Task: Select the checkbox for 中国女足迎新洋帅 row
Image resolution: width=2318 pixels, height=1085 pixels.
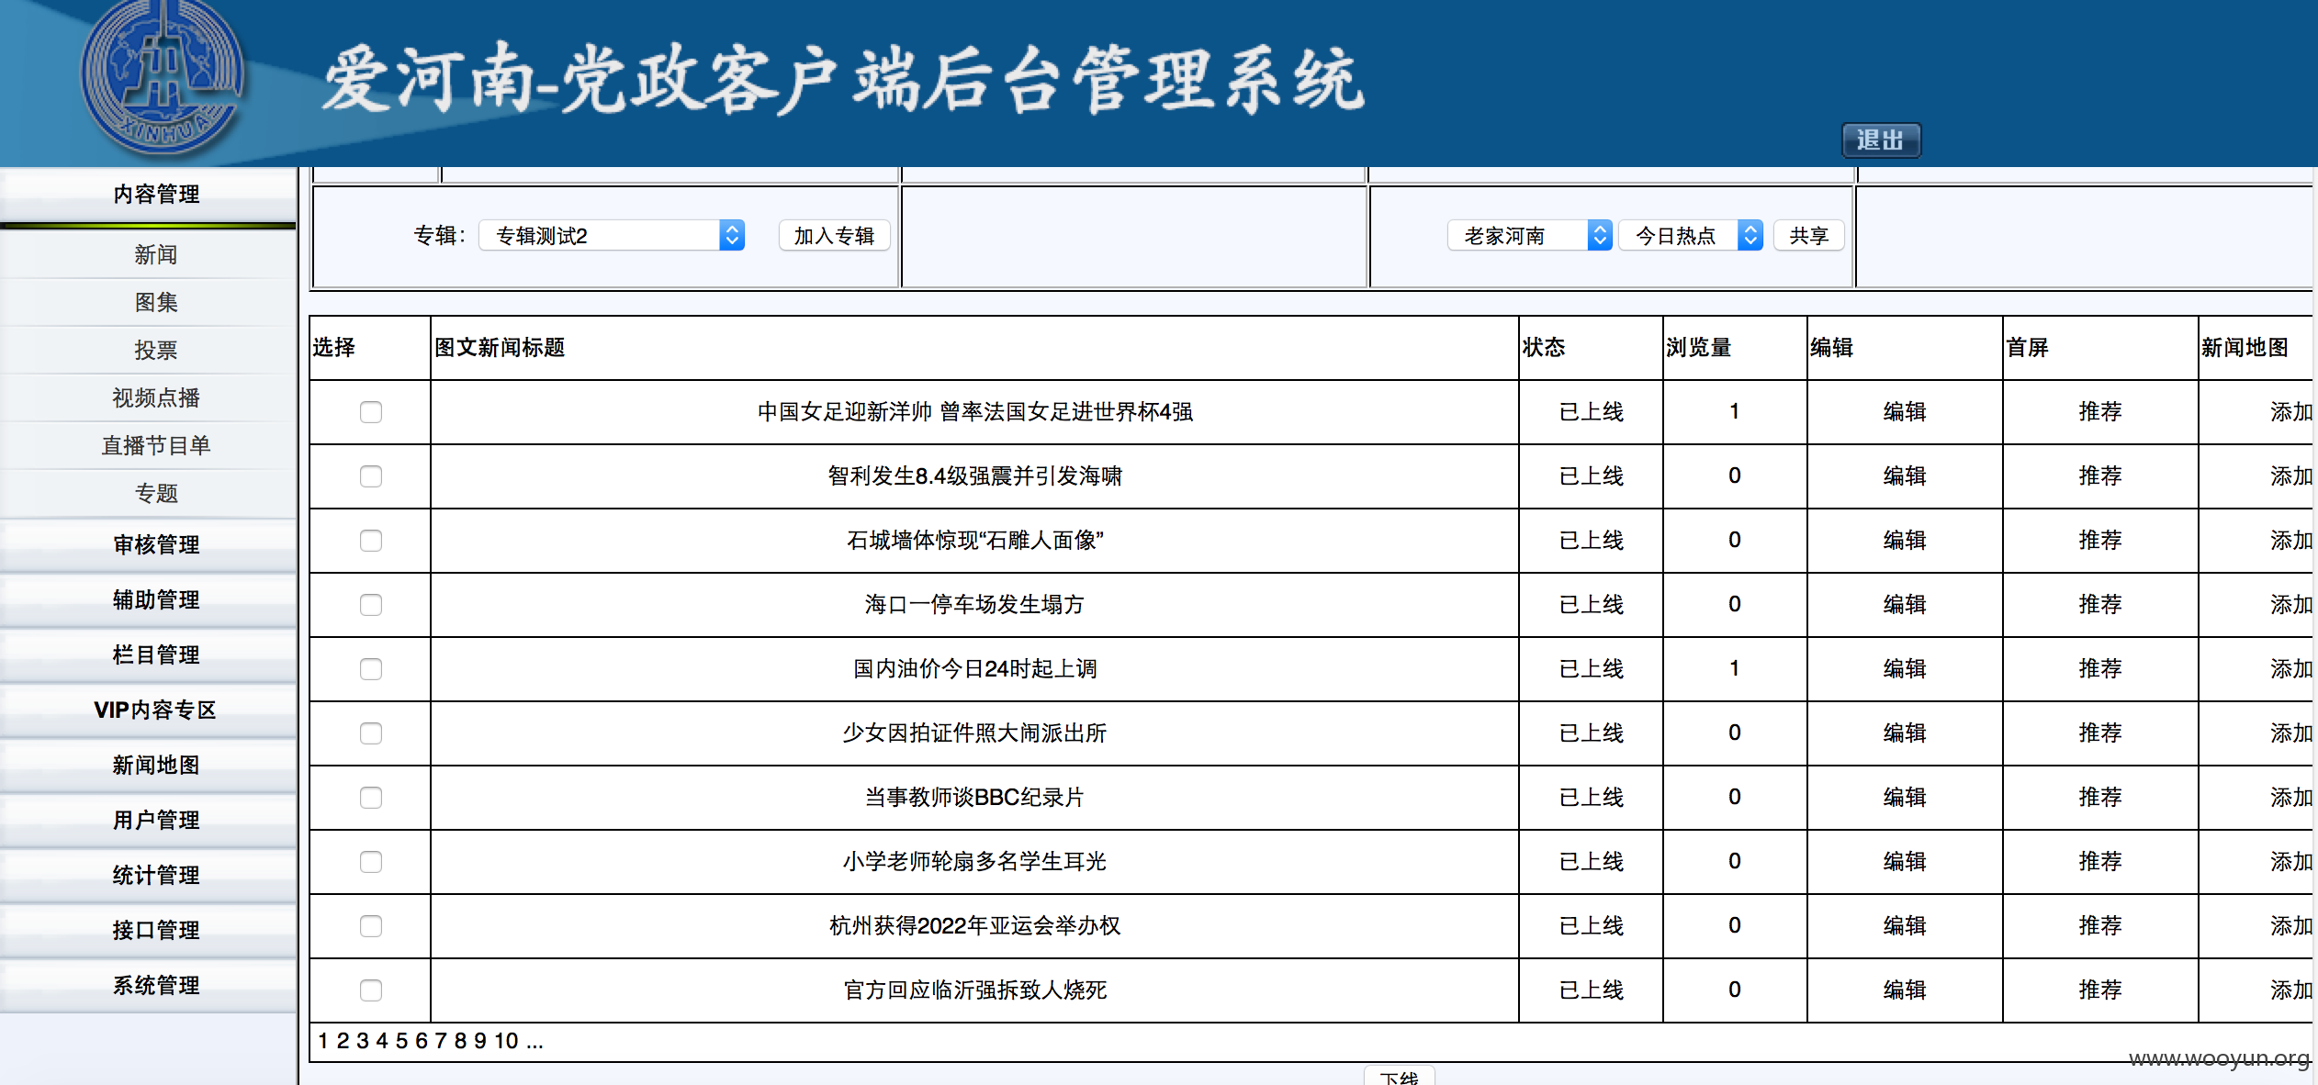Action: click(x=371, y=412)
